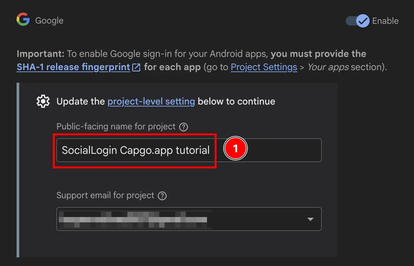Click the checkmark inside the Enable toggle
The height and width of the screenshot is (266, 414).
363,21
